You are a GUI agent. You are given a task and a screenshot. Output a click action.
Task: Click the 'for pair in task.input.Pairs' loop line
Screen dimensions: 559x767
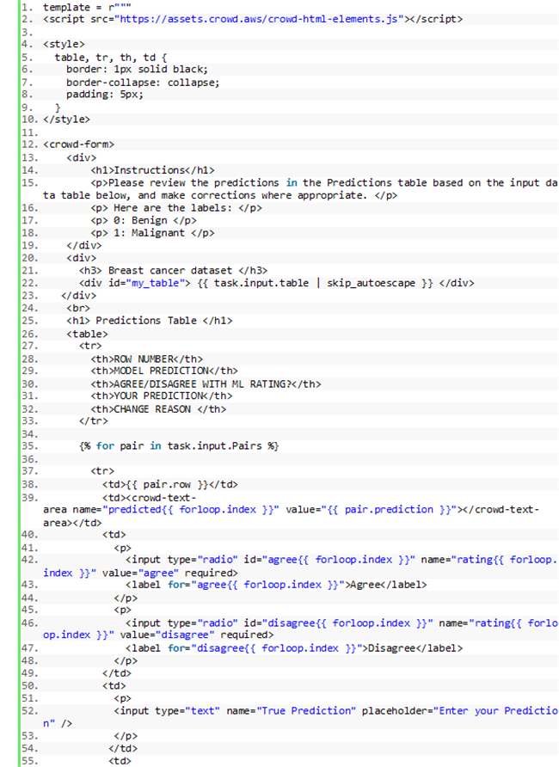pos(179,446)
